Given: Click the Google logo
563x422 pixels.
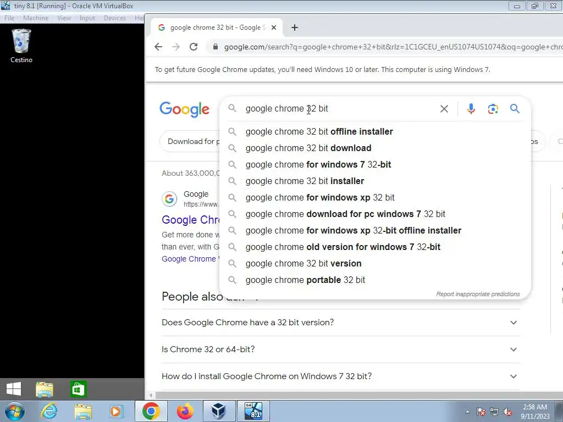Looking at the screenshot, I should [x=185, y=109].
